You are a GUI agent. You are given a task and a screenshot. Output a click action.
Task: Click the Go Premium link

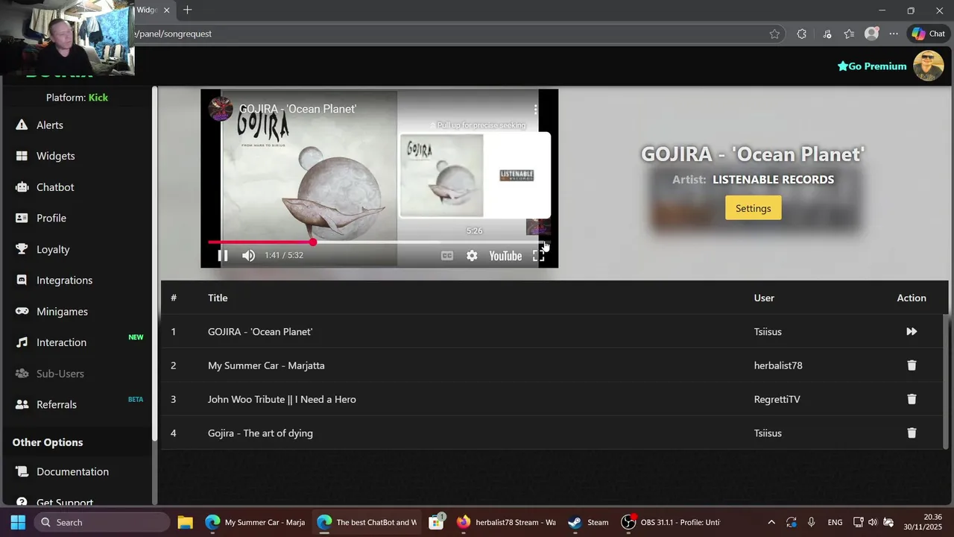click(872, 66)
